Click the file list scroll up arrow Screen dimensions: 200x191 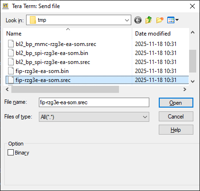[192, 33]
